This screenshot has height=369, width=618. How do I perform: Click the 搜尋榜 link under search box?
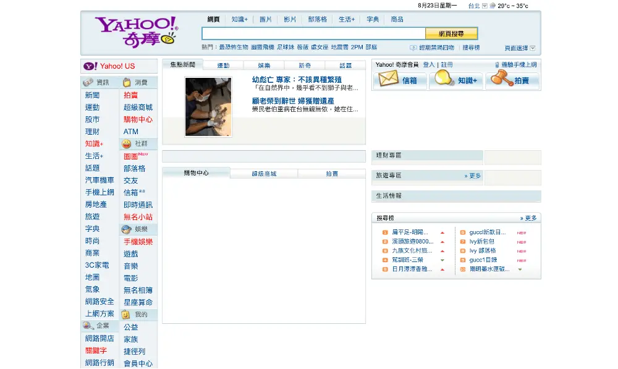pyautogui.click(x=471, y=48)
